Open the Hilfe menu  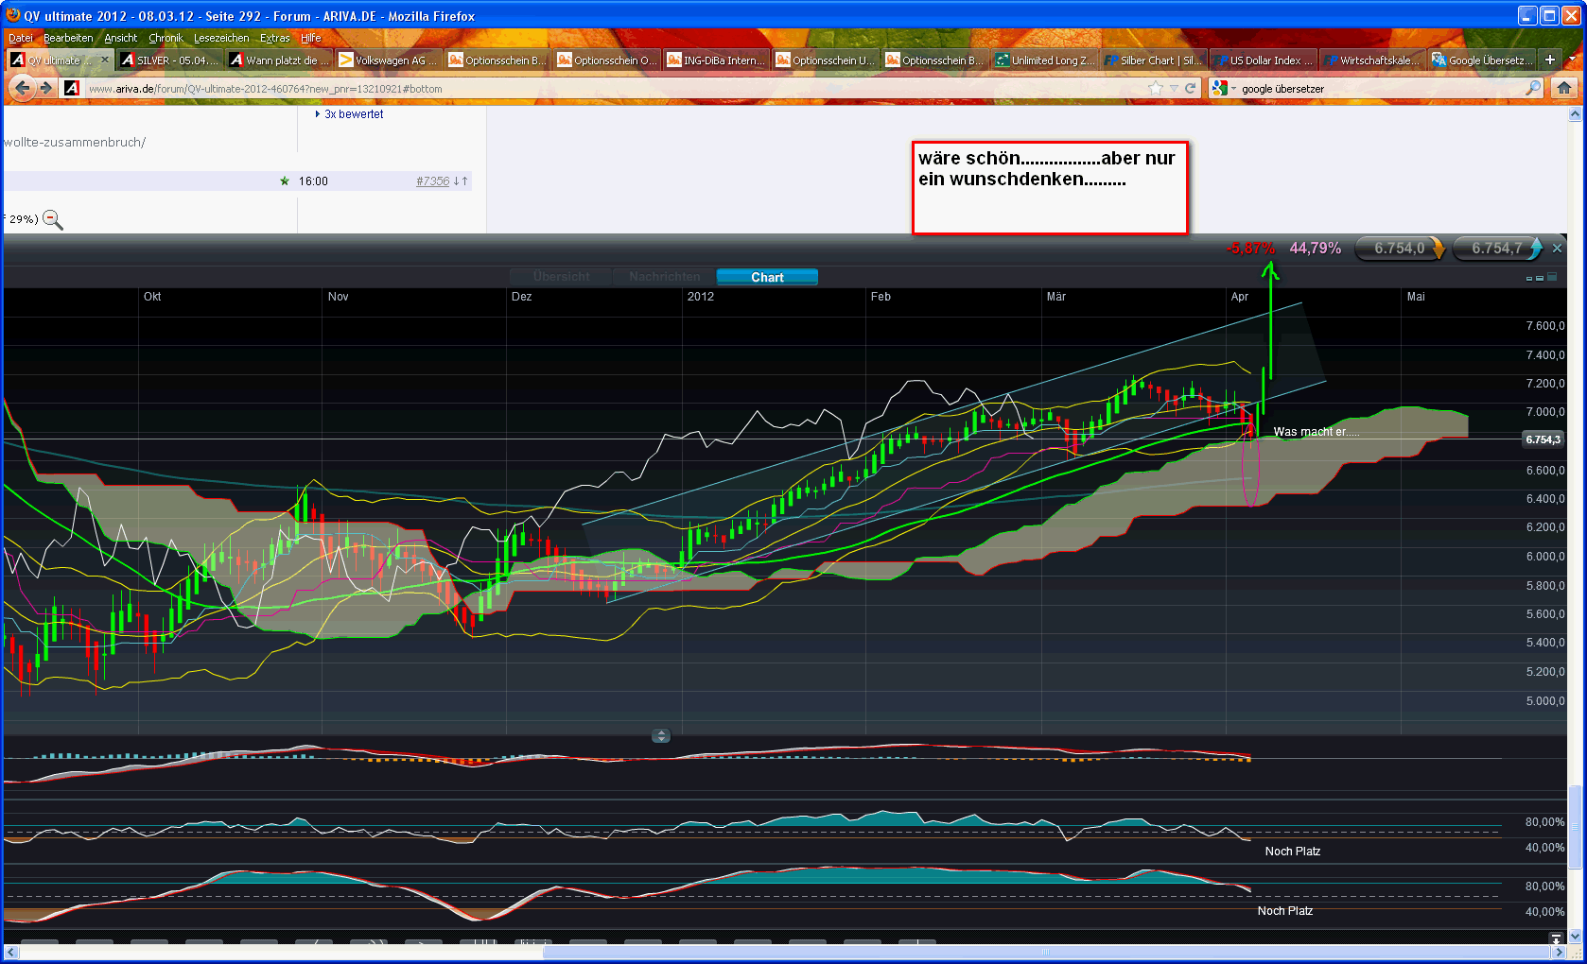point(310,38)
